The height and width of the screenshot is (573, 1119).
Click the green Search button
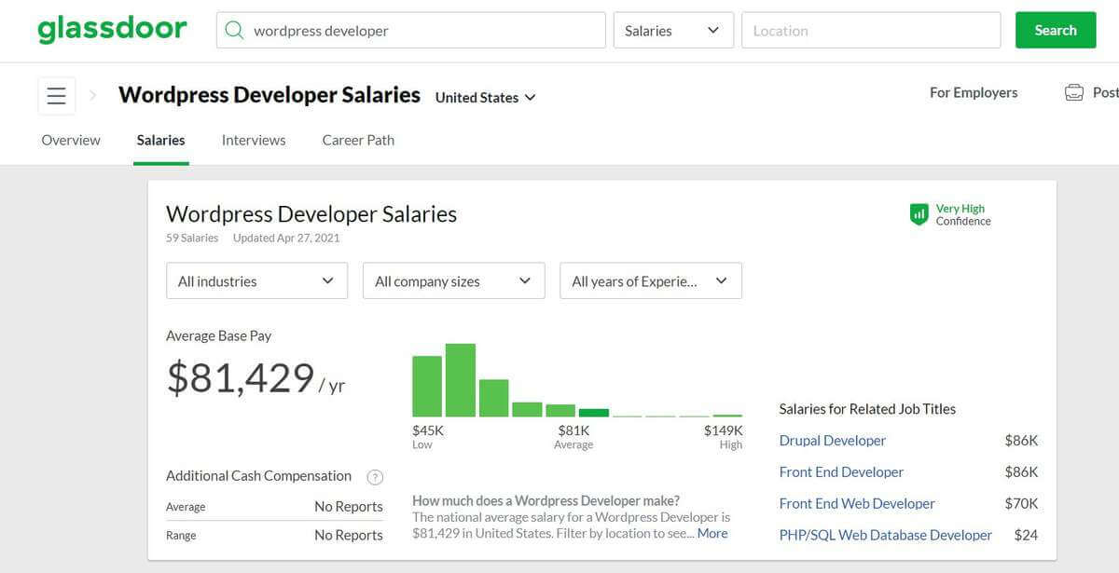[x=1056, y=30]
